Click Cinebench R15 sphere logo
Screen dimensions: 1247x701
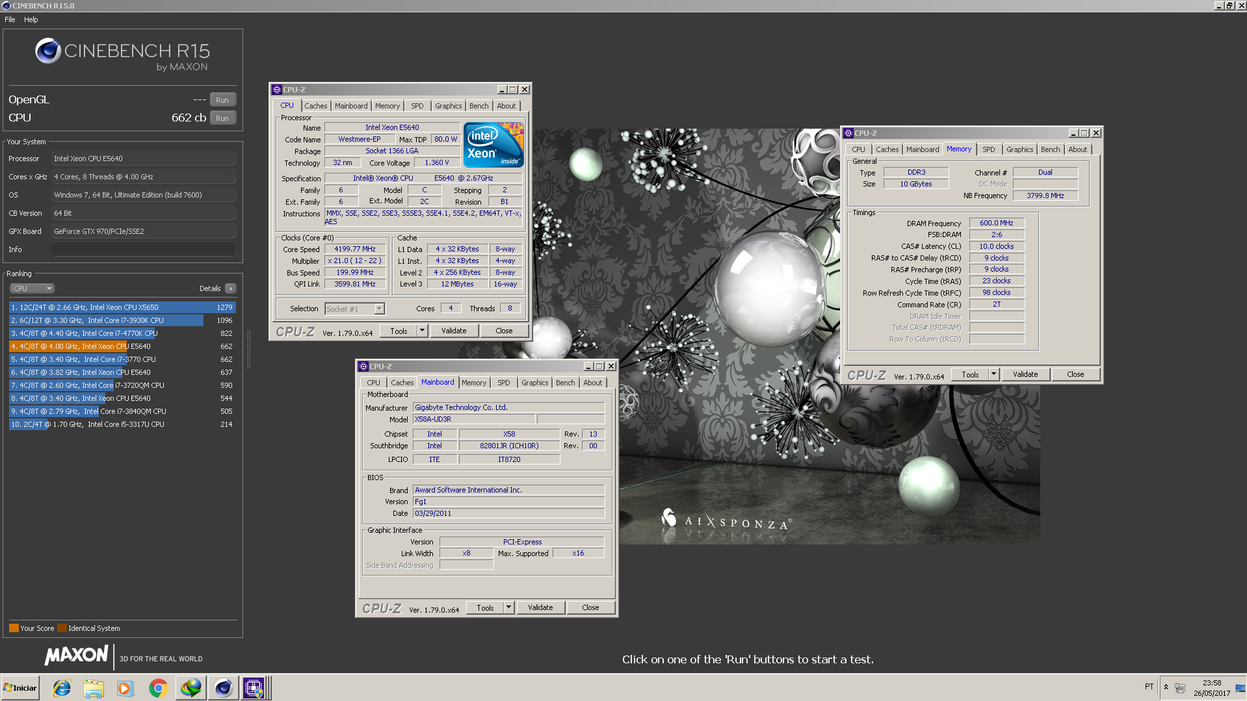pos(47,51)
